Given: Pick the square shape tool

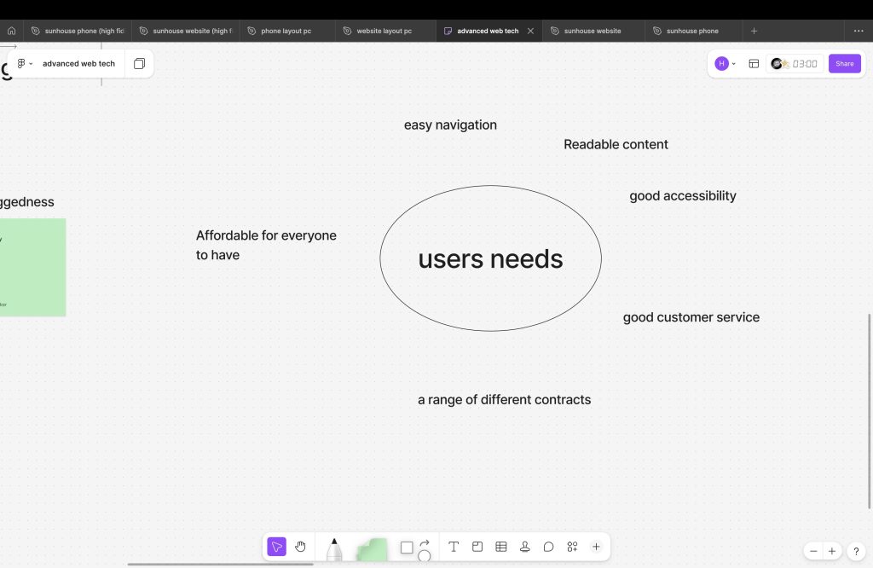Looking at the screenshot, I should point(407,547).
